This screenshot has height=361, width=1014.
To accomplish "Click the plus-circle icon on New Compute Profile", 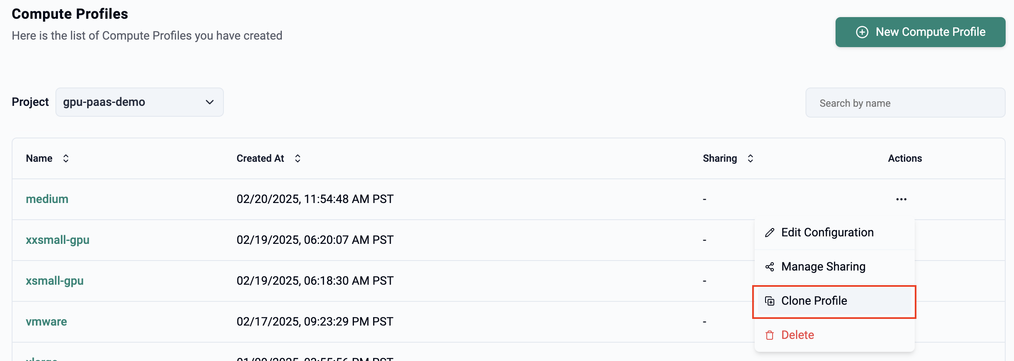I will [862, 32].
